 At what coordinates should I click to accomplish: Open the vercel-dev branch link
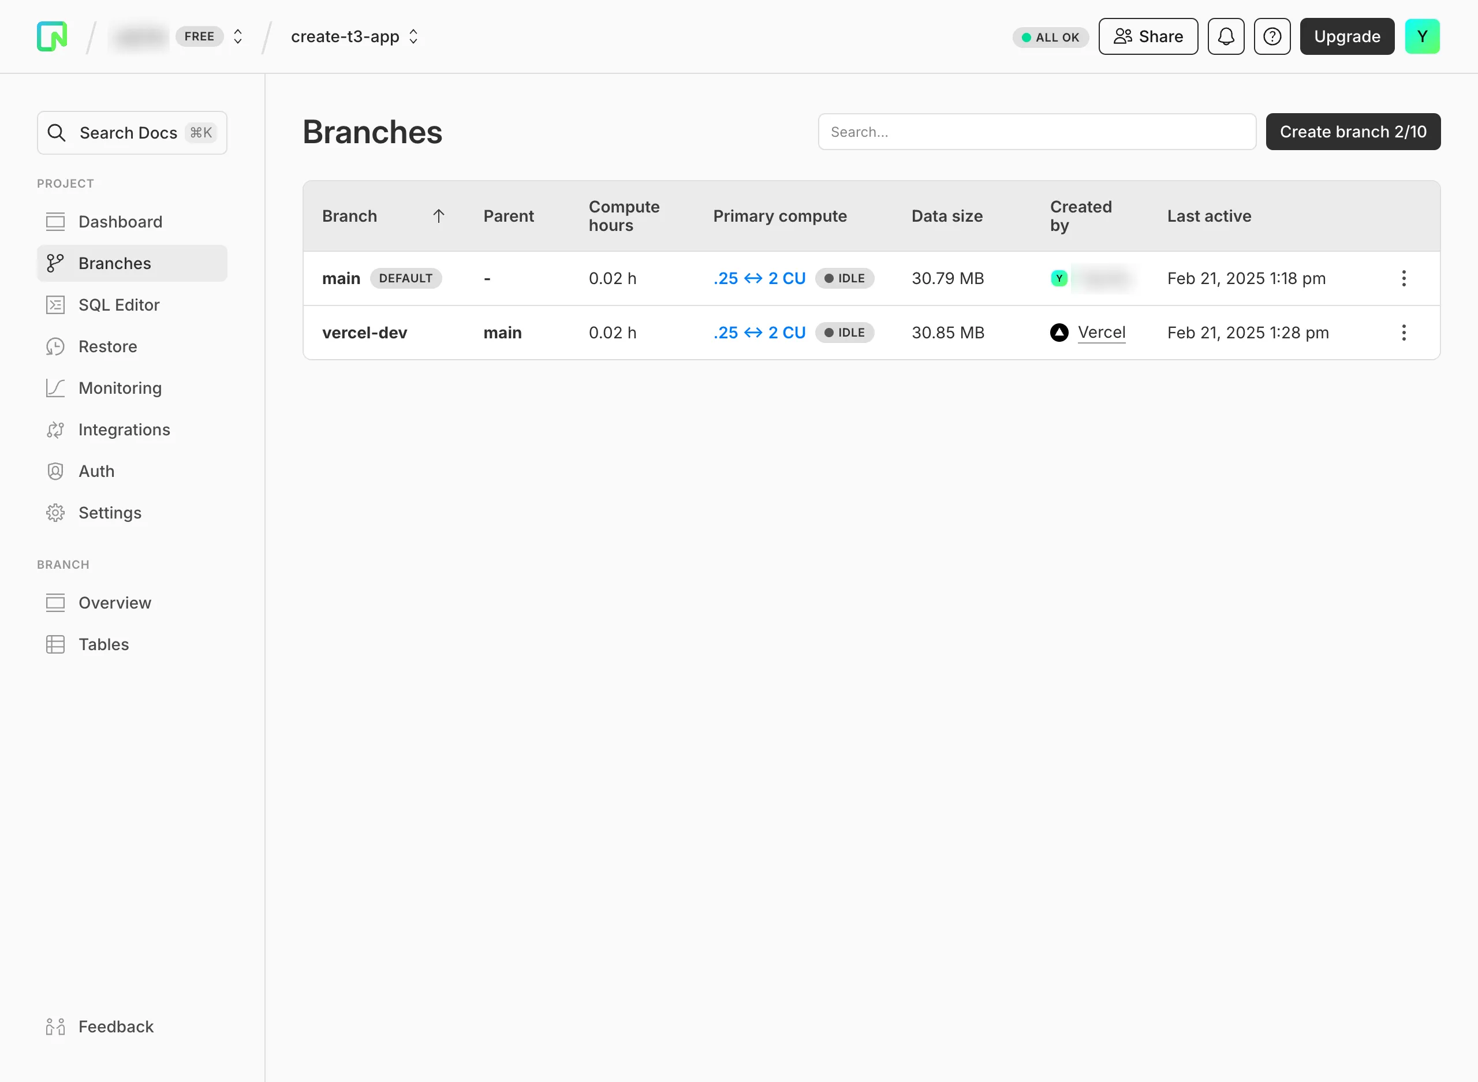pos(365,333)
